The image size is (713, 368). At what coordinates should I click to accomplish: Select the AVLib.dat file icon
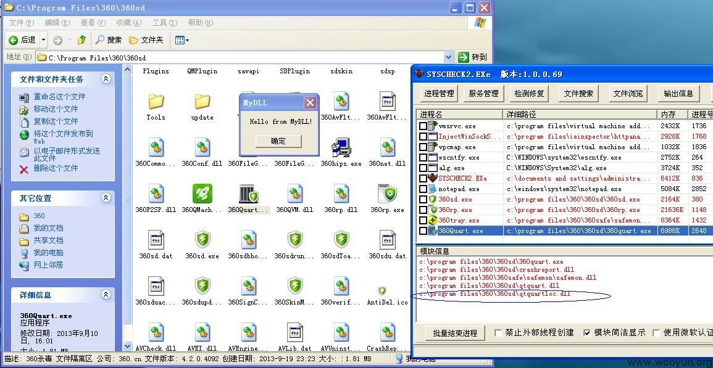pyautogui.click(x=295, y=332)
